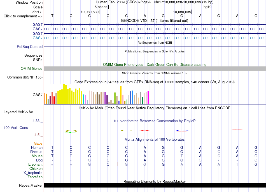Click the black RepeatMasker item bar
The image size is (266, 192).
tap(155, 185)
